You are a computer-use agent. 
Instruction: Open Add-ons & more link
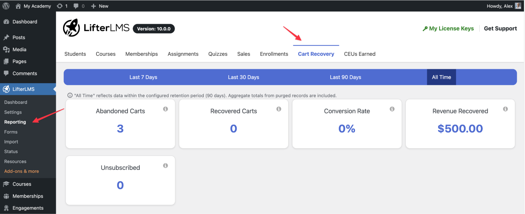pyautogui.click(x=22, y=171)
